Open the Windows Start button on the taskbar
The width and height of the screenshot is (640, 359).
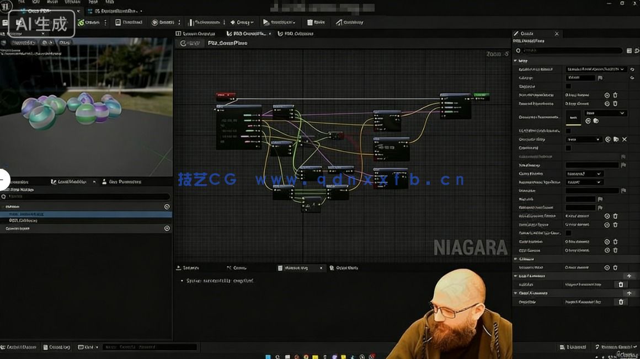coord(267,356)
